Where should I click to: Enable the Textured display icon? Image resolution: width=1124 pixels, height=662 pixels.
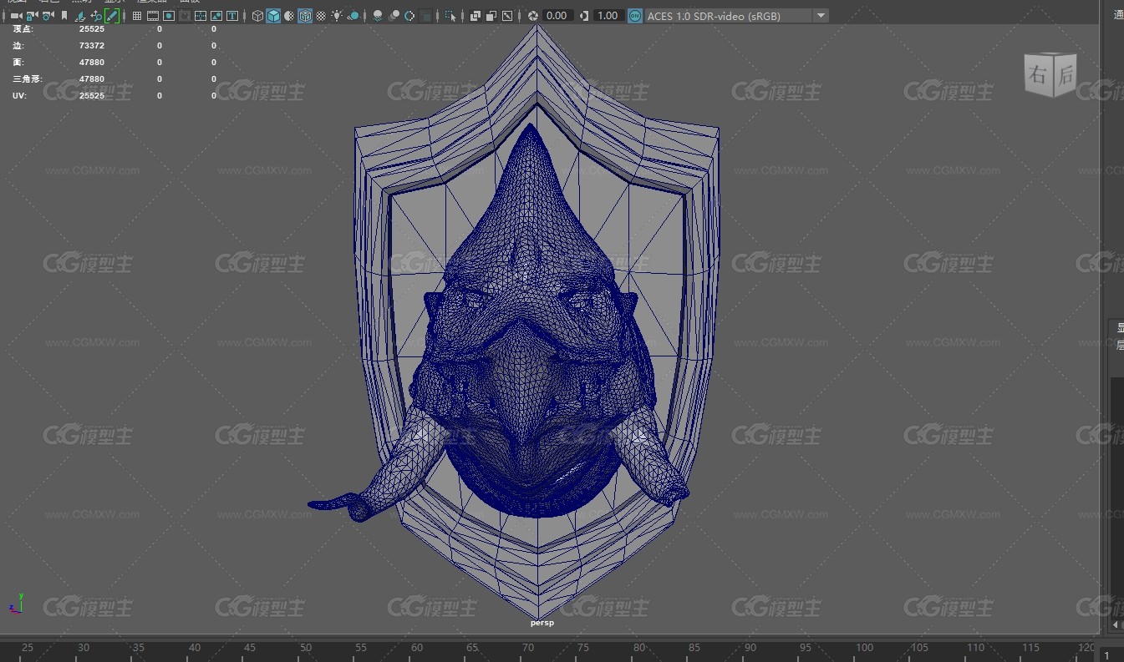tap(321, 16)
